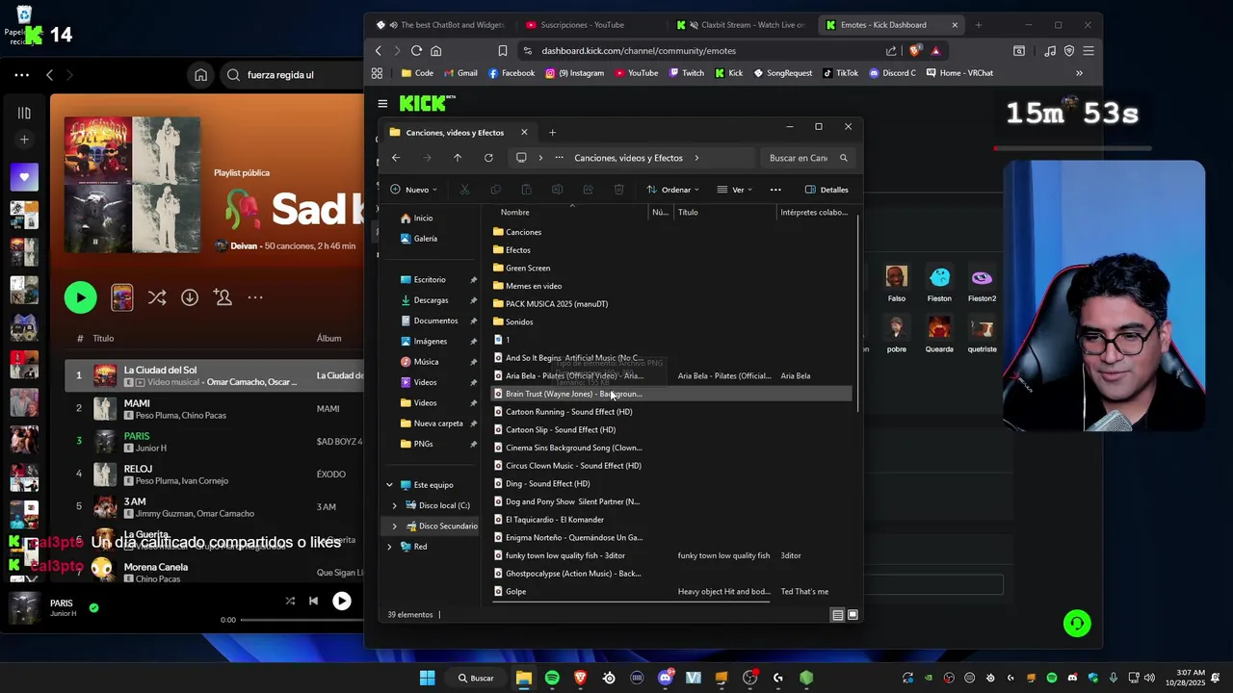This screenshot has width=1233, height=693.
Task: Open Liked Songs heart in Spotify sidebar
Action: click(24, 177)
